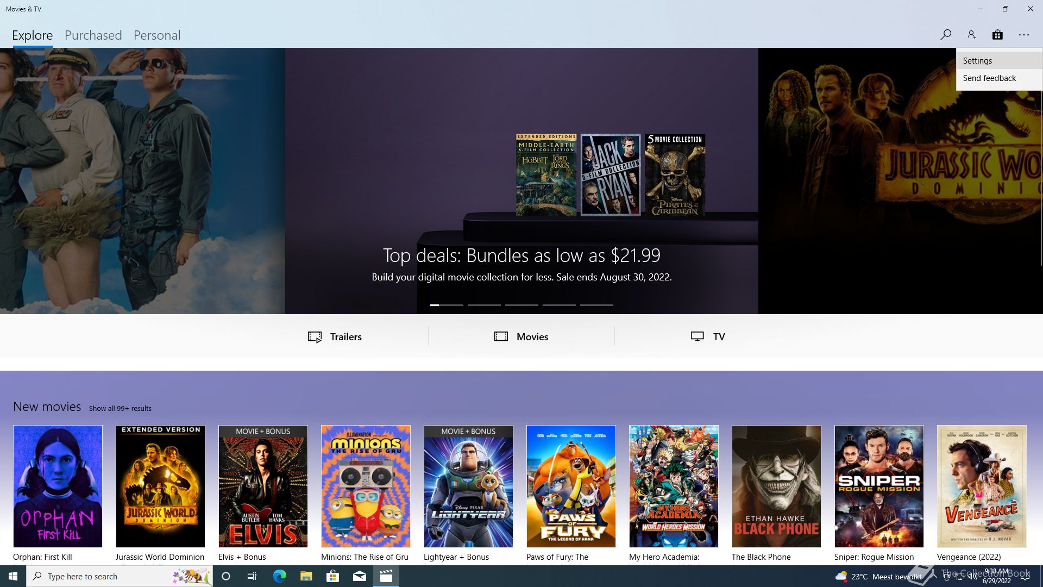This screenshot has width=1043, height=587.
Task: Open the Personal tab
Action: click(157, 35)
